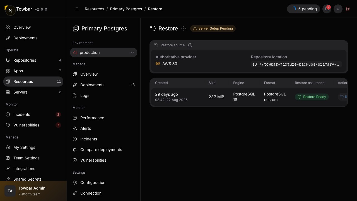This screenshot has width=357, height=201.
Task: Click the red logout icon
Action: tap(348, 9)
